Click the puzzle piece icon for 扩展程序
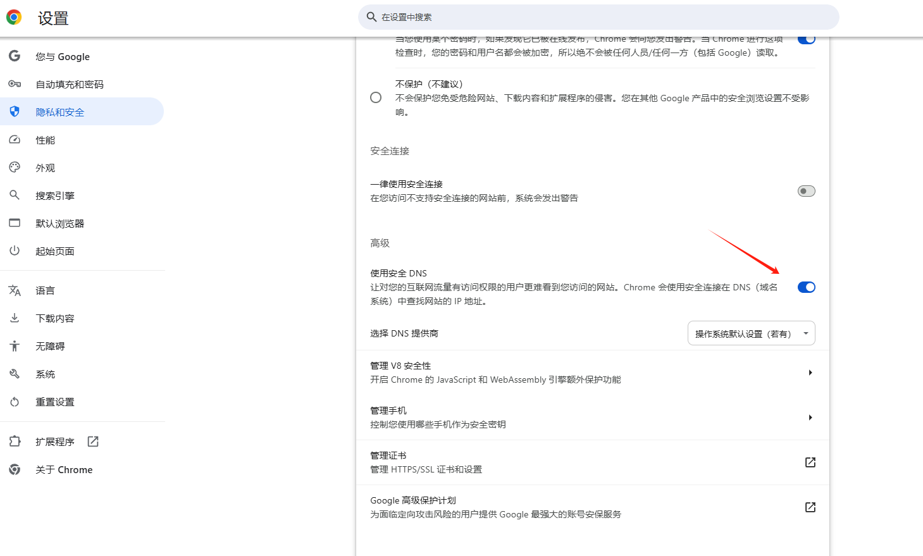The height and width of the screenshot is (556, 923). 15,442
